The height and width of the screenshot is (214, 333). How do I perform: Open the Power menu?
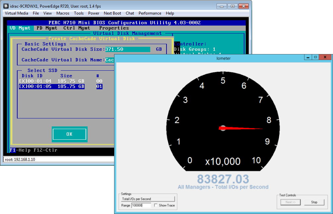pyautogui.click(x=94, y=13)
